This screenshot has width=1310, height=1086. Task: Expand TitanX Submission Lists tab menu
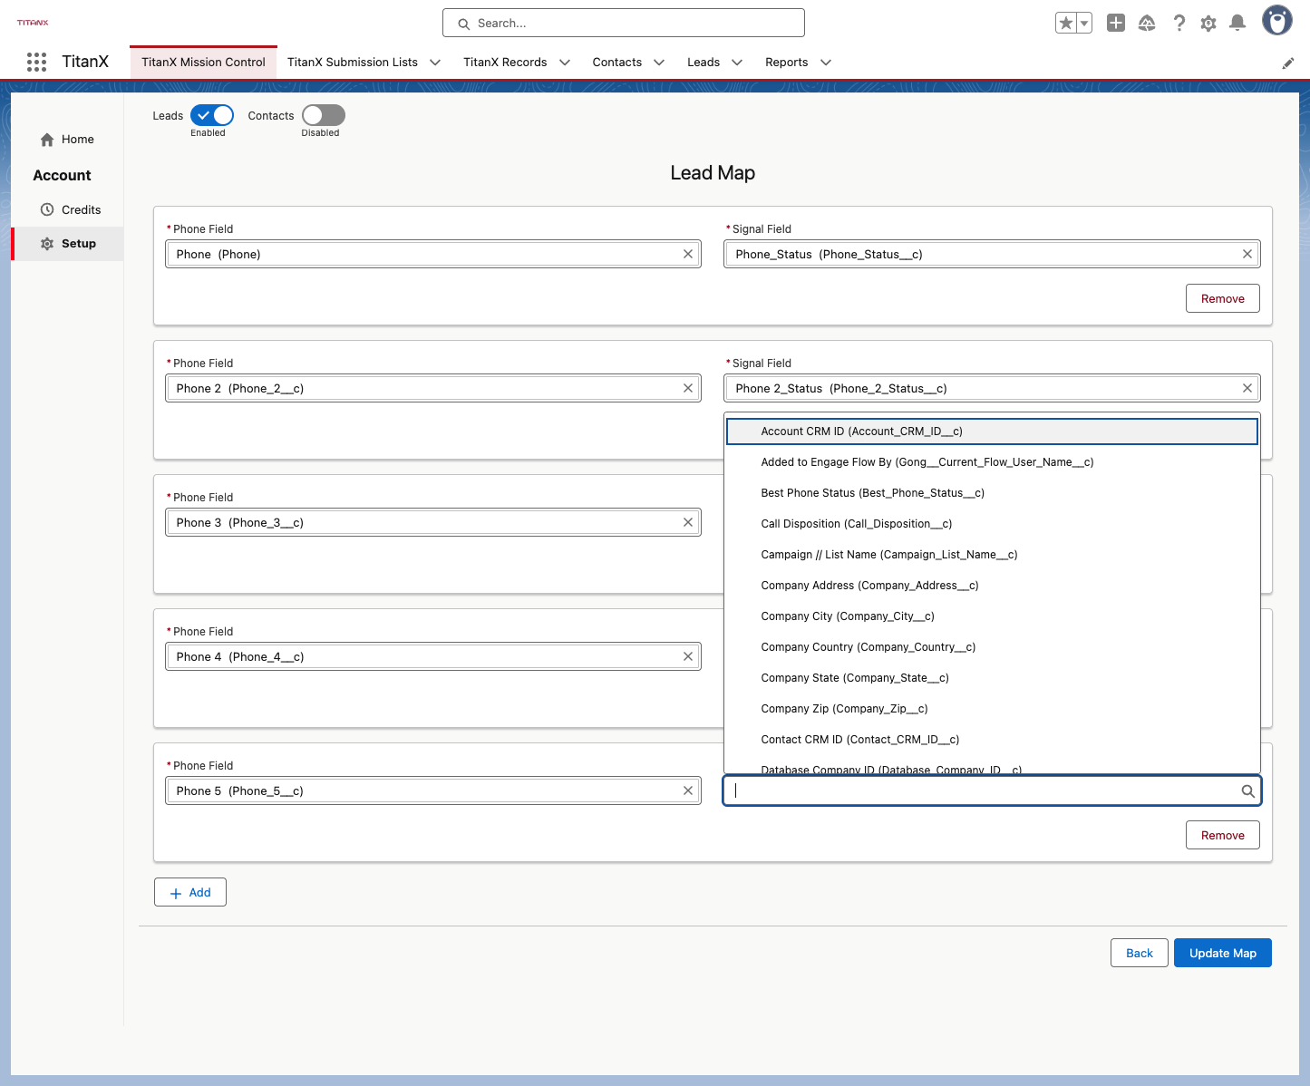(435, 63)
